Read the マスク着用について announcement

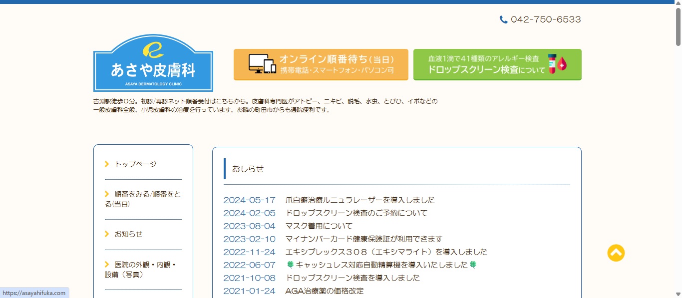coord(319,226)
